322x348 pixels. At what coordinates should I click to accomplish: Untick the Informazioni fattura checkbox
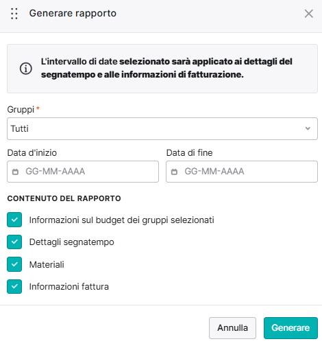14,286
